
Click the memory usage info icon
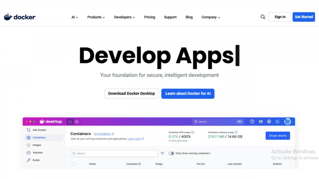(x=236, y=132)
